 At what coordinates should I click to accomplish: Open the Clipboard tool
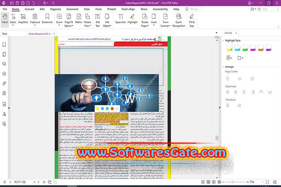[35, 19]
